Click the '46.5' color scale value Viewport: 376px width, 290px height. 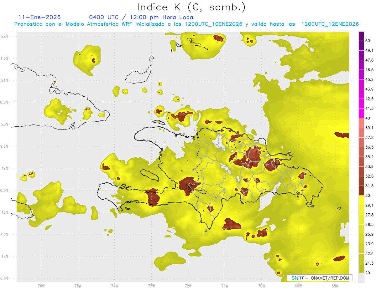(369, 70)
